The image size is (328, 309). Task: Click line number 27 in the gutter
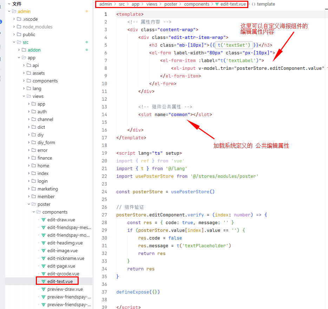pyautogui.click(x=104, y=215)
